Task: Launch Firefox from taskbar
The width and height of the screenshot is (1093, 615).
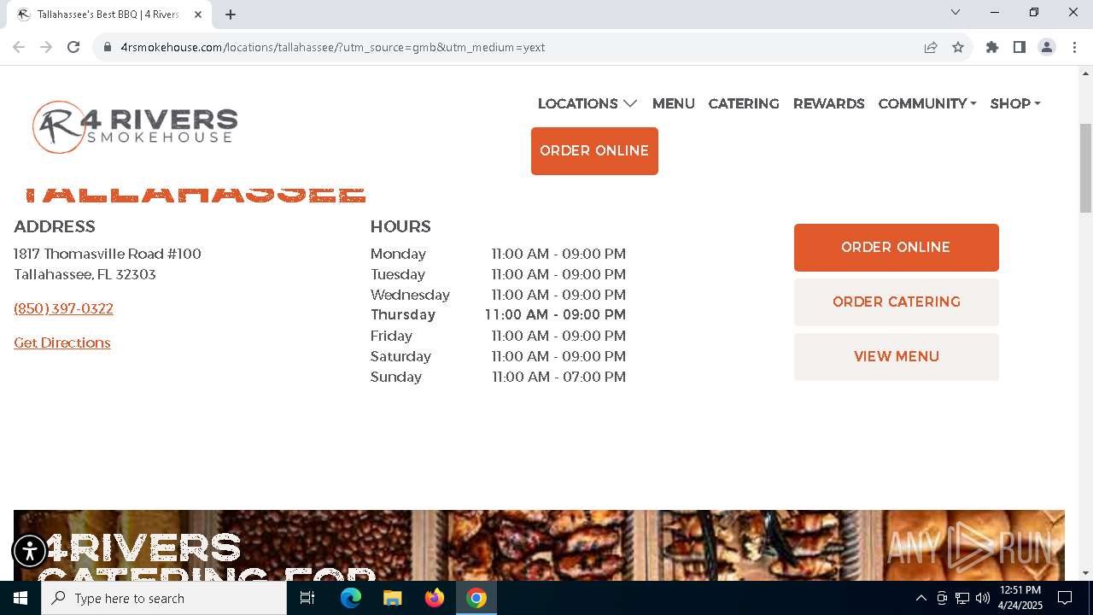Action: tap(435, 598)
